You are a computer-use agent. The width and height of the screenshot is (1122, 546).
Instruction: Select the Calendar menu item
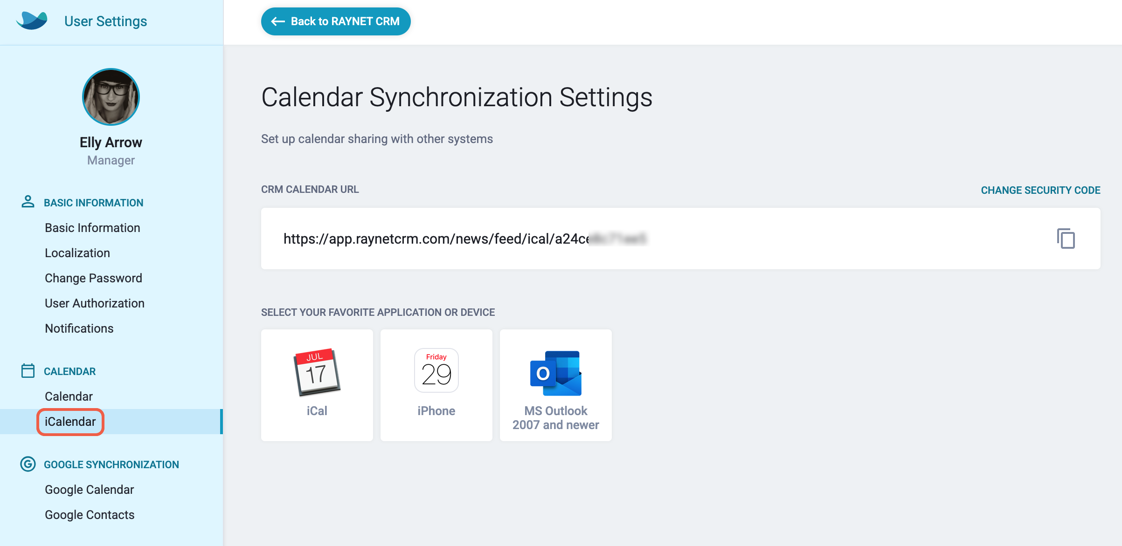click(69, 396)
